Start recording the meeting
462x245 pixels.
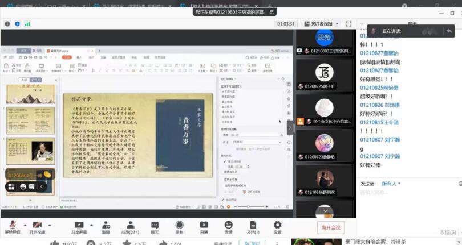click(179, 225)
